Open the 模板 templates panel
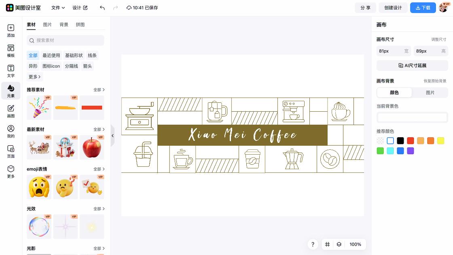 pos(11,51)
